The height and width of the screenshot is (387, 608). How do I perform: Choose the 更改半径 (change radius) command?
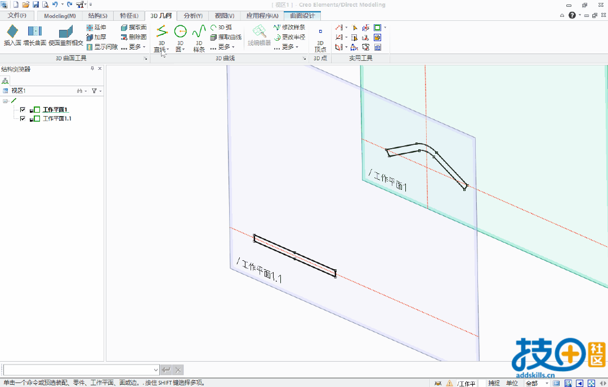(290, 37)
